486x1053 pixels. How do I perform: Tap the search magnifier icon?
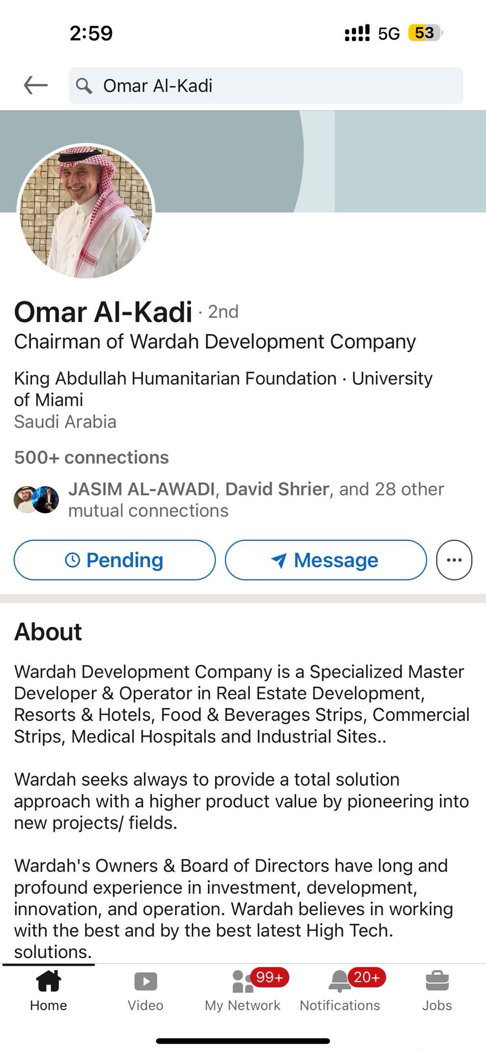[x=84, y=85]
